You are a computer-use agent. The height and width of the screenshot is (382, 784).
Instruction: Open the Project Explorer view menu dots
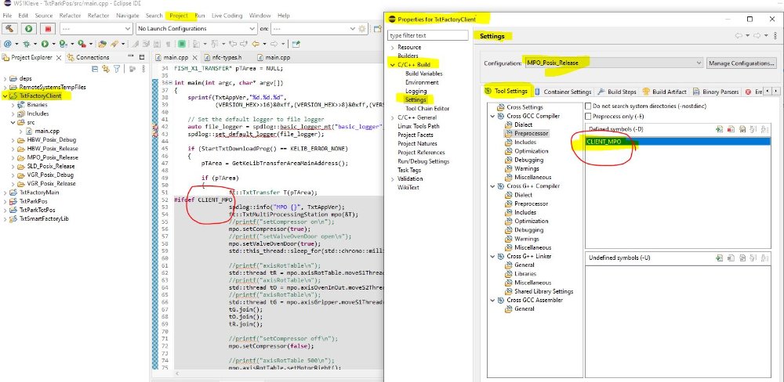point(143,69)
